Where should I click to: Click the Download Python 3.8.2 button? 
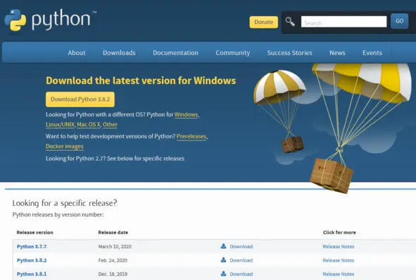click(80, 99)
